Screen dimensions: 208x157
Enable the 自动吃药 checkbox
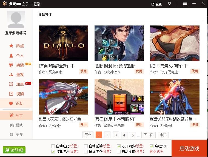pyautogui.click(x=53, y=146)
